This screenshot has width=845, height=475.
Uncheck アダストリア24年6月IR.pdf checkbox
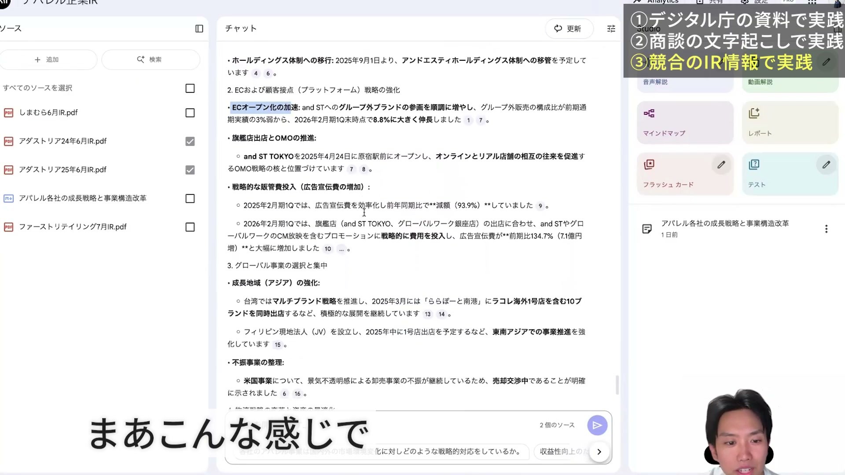(x=190, y=142)
